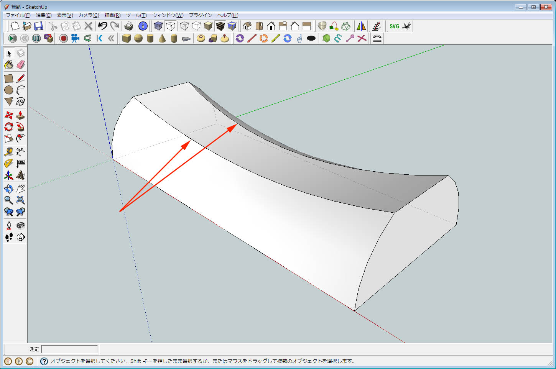
Task: Switch to Wireframe face style
Action: [184, 26]
